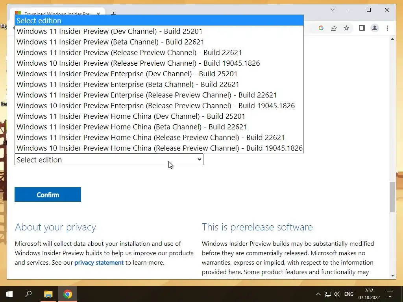Select Windows 11 Home China (Dev Channel) option
Image resolution: width=403 pixels, height=302 pixels.
tap(159, 116)
